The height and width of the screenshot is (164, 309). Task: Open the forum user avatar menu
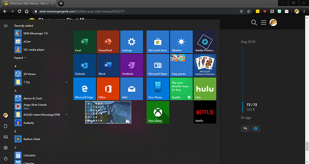click(273, 22)
